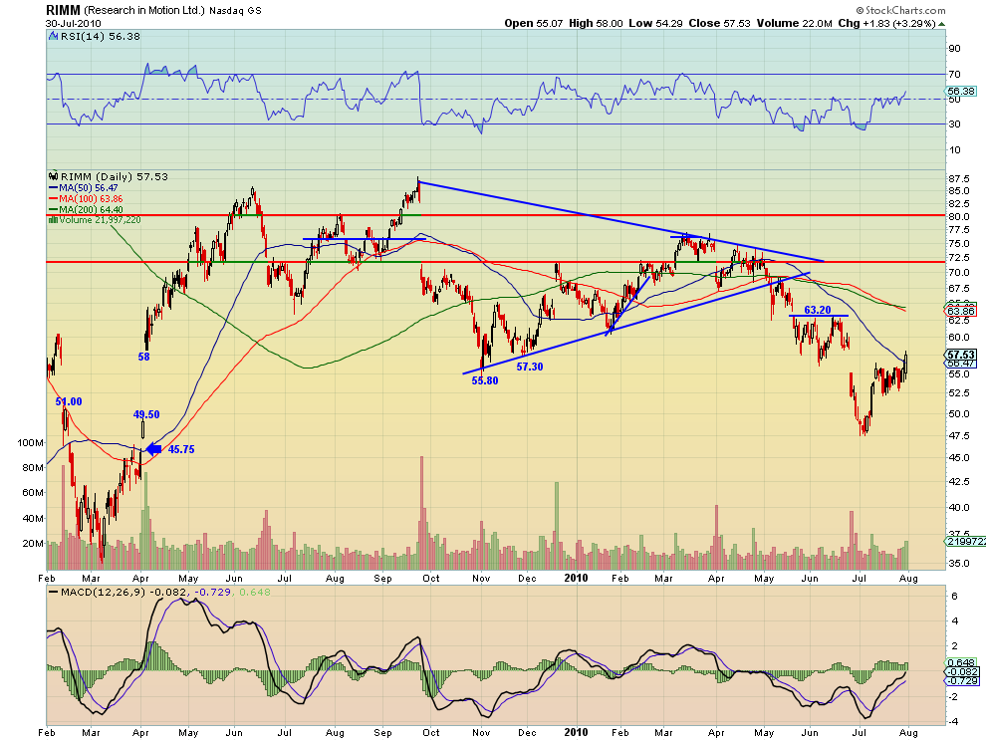The image size is (986, 741).
Task: Click the '63.20' resistance annotation
Action: pyautogui.click(x=818, y=310)
